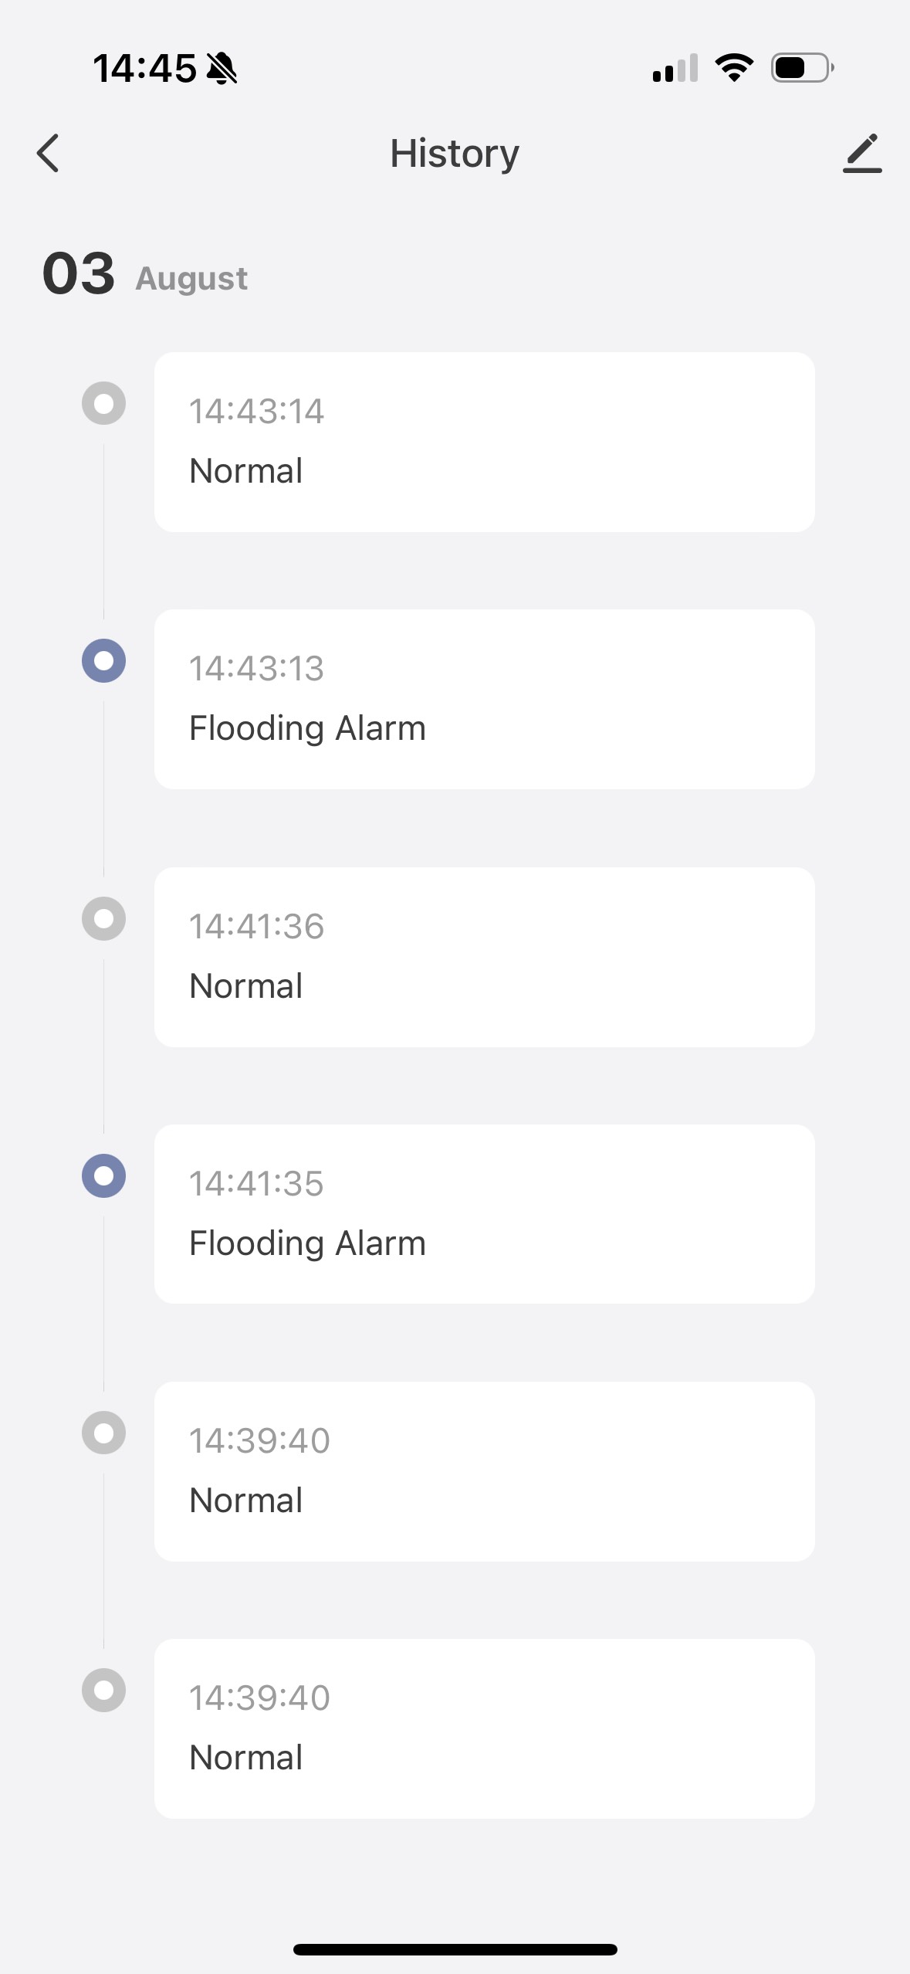
Task: Open the first 14:39:40 Normal entry
Action: 484,1471
